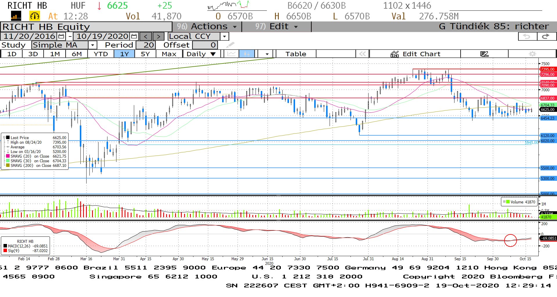Open chart settings gear icon

(532, 54)
